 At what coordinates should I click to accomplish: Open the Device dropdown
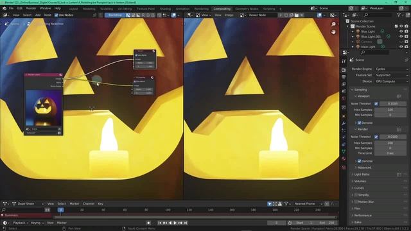coord(392,81)
